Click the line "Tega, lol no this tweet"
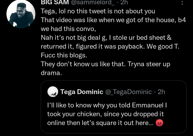Viewport: 193px width, 136px height. click(98, 11)
